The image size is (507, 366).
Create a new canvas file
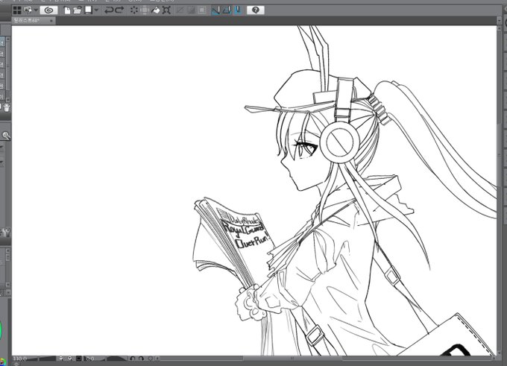pos(67,10)
